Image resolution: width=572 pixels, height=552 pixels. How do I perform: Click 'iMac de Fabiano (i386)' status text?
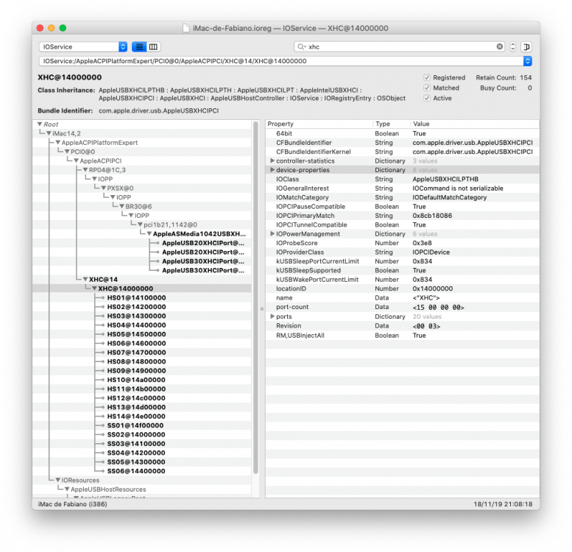click(72, 504)
